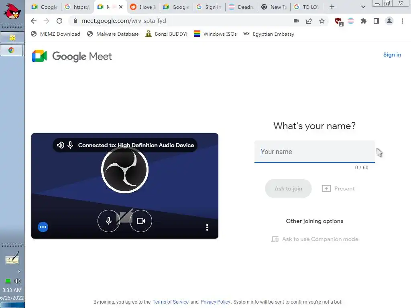View site info via the padlock icon

75,21
